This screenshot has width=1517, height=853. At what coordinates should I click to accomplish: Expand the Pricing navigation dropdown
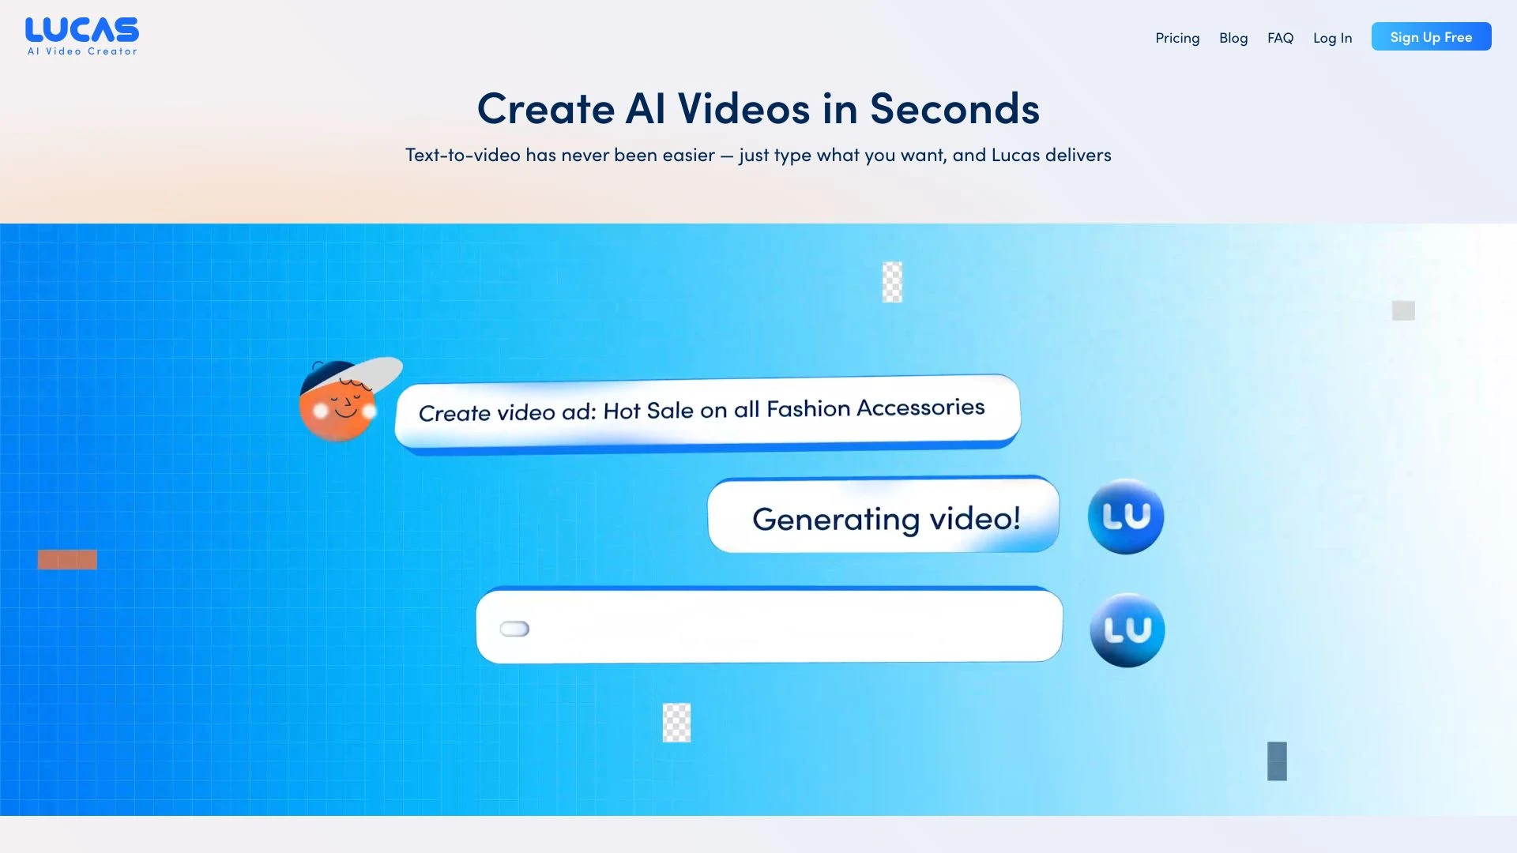(1177, 36)
